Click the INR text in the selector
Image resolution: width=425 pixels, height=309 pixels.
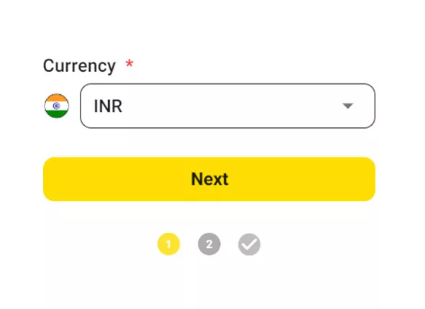[x=108, y=106]
